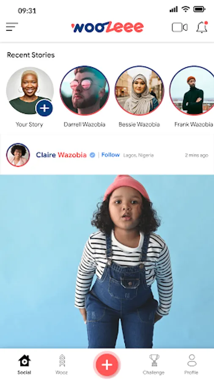Tap the blue plus on Your Story

tap(44, 108)
